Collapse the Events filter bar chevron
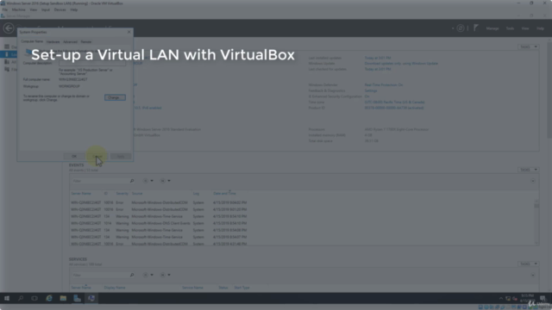The height and width of the screenshot is (310, 552). tap(533, 181)
